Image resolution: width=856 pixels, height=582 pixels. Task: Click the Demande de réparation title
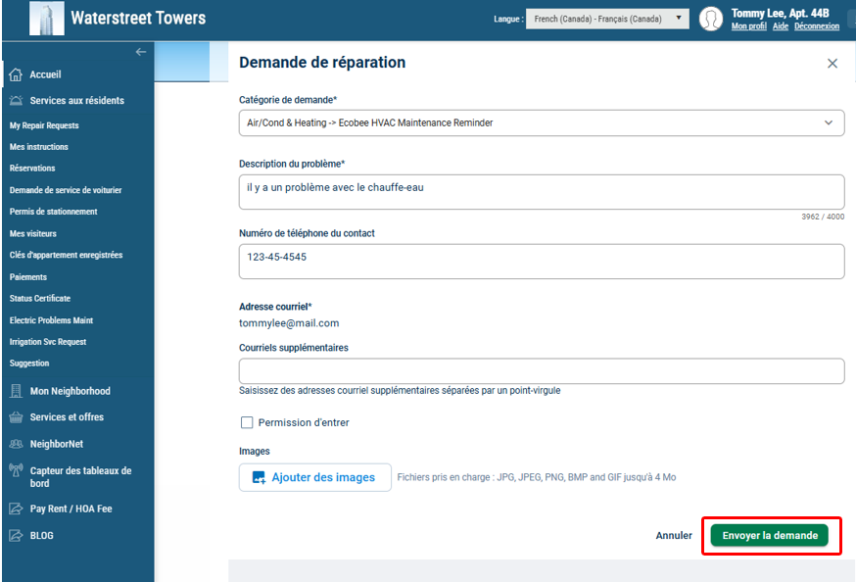(x=322, y=63)
